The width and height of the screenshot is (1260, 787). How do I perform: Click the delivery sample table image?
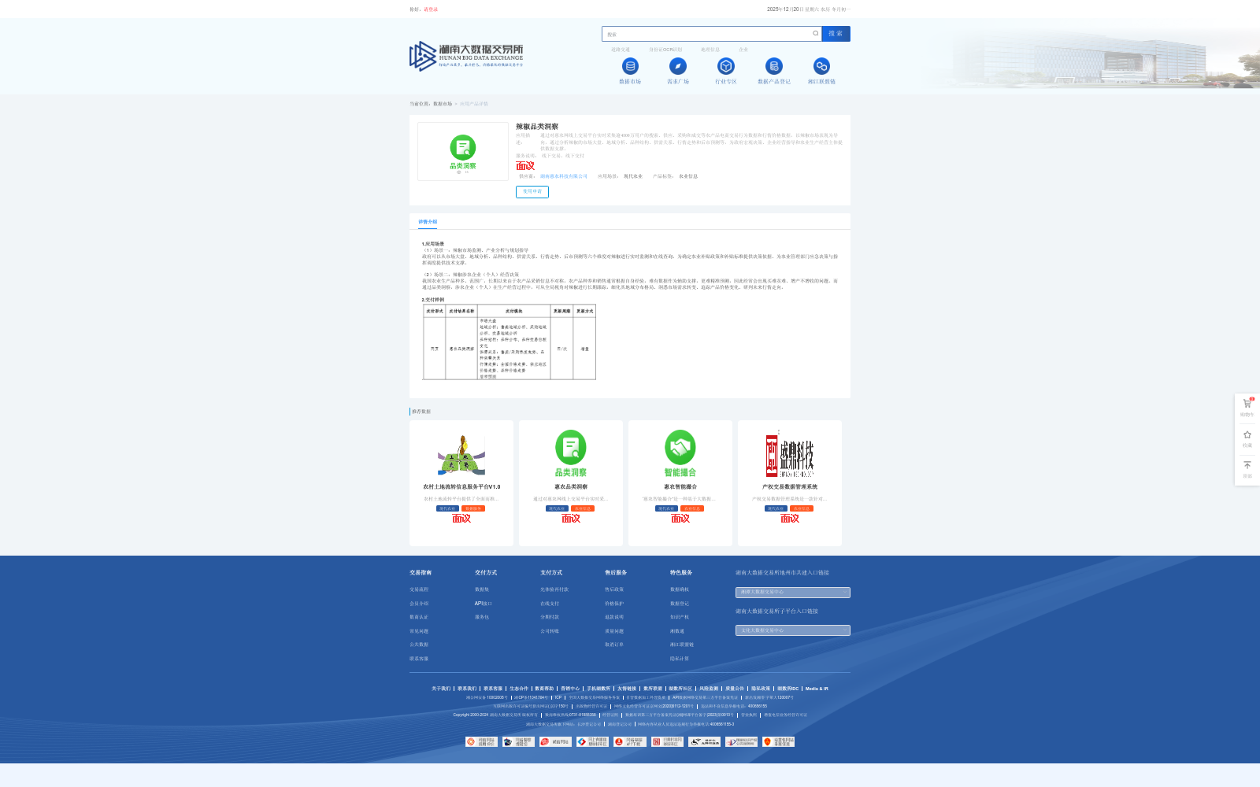tap(510, 342)
